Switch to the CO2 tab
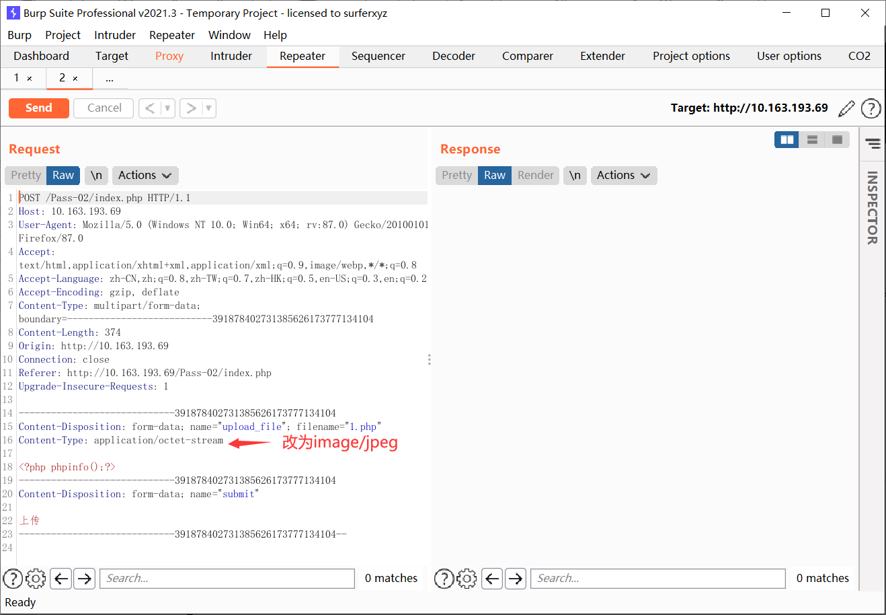Screen dimensions: 886x615 click(859, 56)
